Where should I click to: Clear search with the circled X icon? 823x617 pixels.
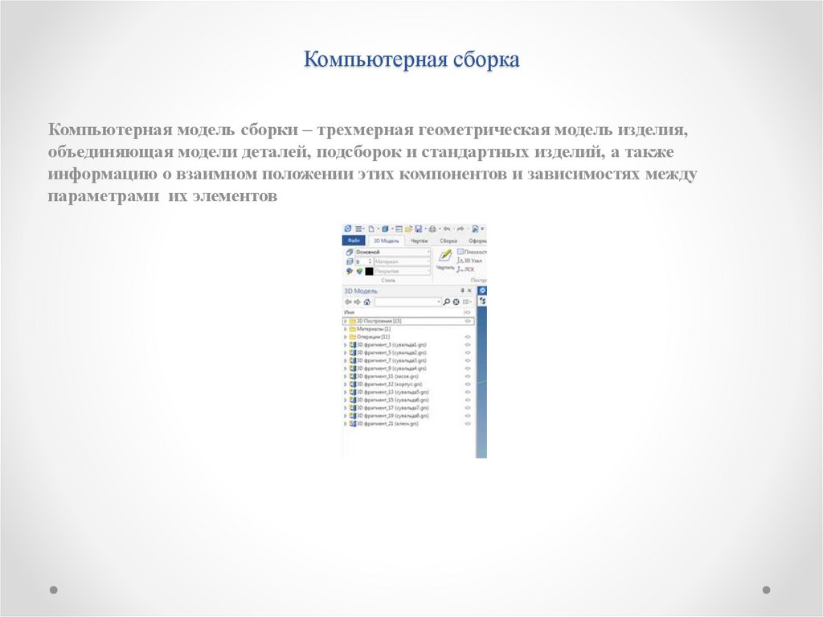(457, 302)
